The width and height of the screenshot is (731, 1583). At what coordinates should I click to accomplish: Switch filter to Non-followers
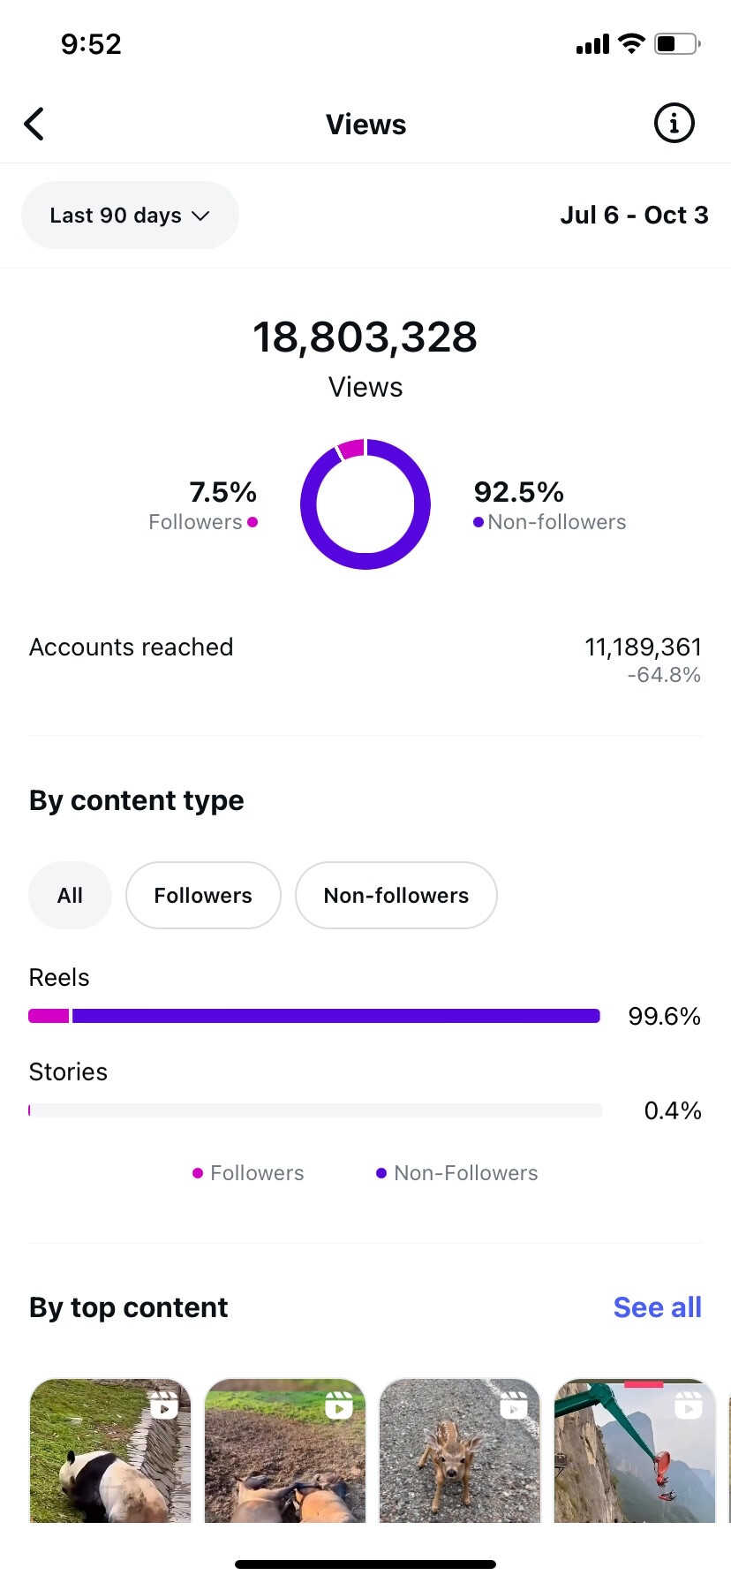[x=396, y=896]
